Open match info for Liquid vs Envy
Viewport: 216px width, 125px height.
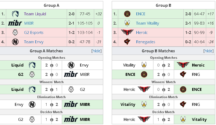52,65
